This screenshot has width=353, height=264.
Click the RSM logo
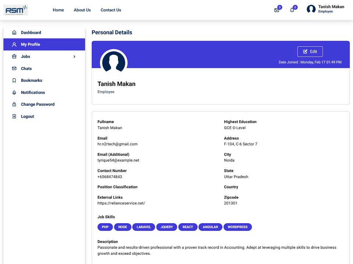pos(16,10)
